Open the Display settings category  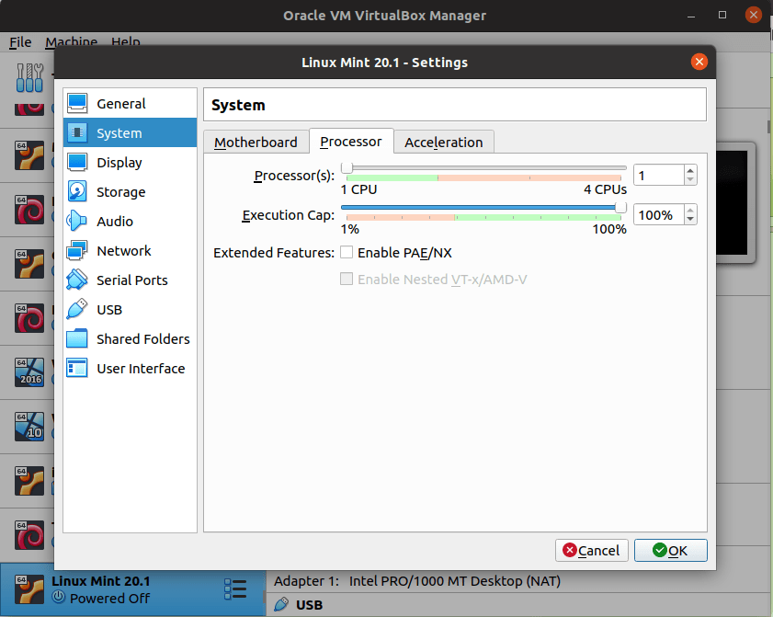[x=119, y=163]
